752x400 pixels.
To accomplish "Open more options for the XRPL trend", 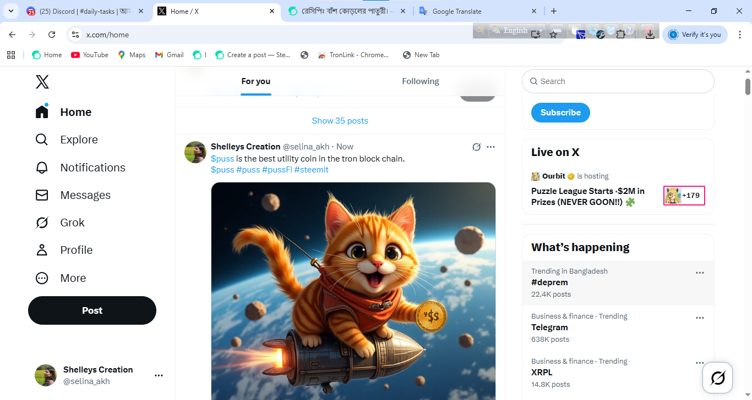I will click(700, 363).
